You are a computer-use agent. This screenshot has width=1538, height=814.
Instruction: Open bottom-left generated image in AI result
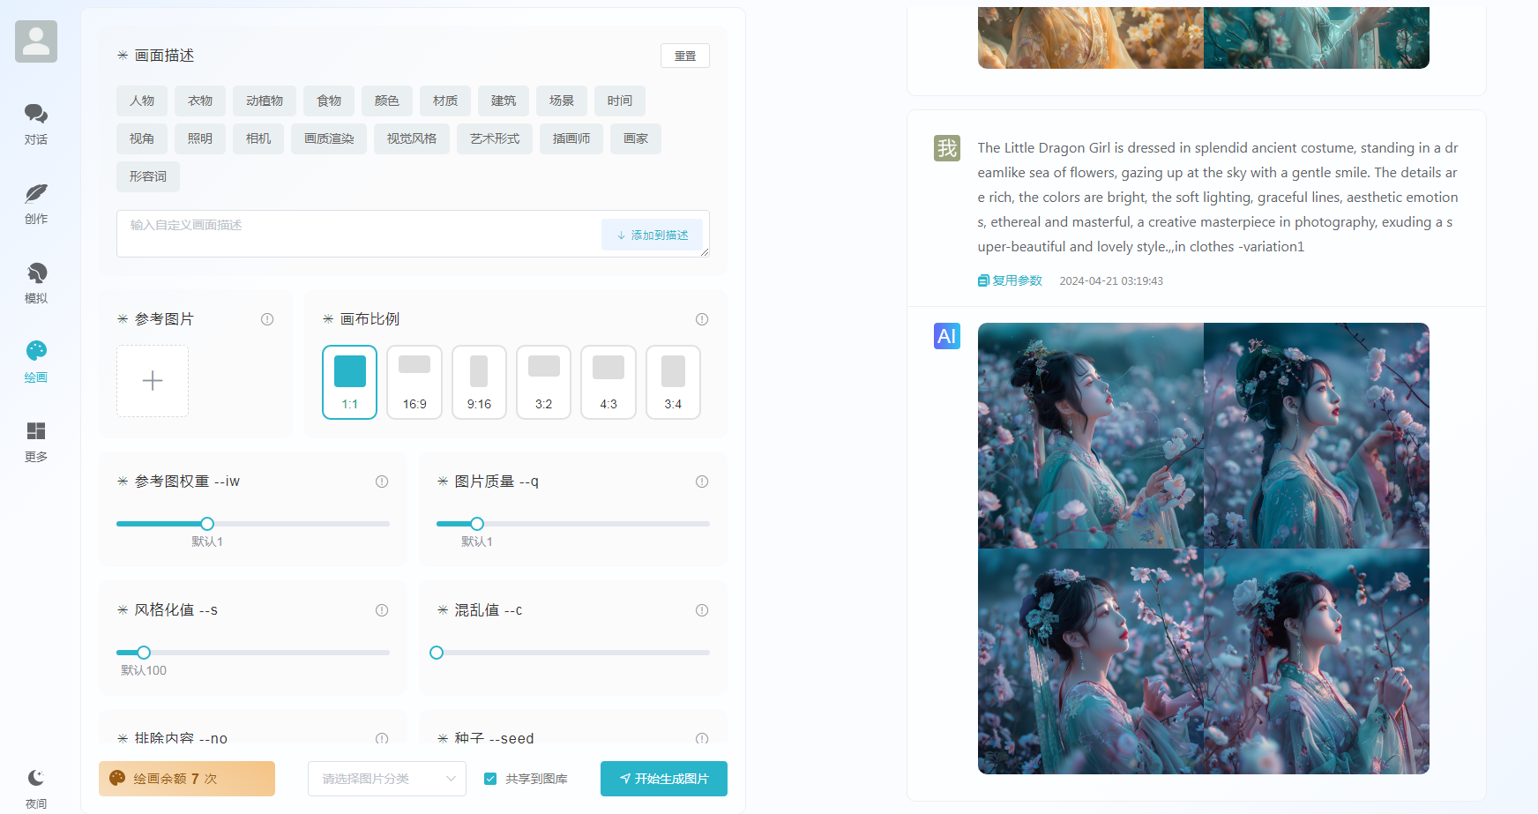point(1091,661)
